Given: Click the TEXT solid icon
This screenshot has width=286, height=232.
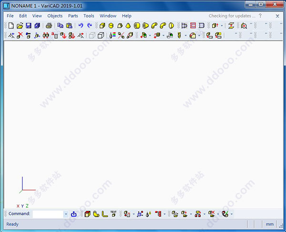Looking at the screenshot, I should (x=113, y=214).
